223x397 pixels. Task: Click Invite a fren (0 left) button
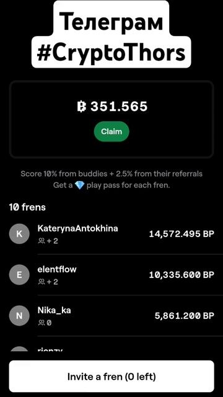click(x=111, y=377)
